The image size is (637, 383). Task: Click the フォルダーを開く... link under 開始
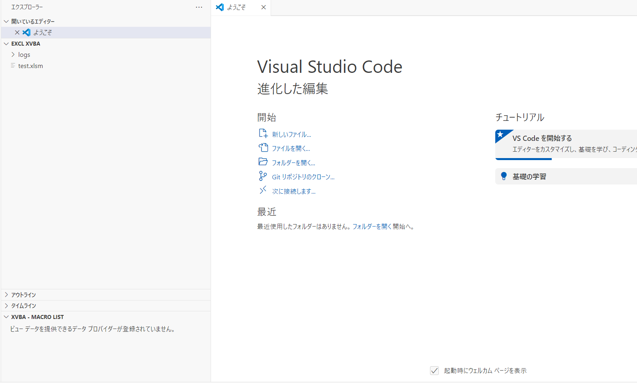pyautogui.click(x=293, y=163)
